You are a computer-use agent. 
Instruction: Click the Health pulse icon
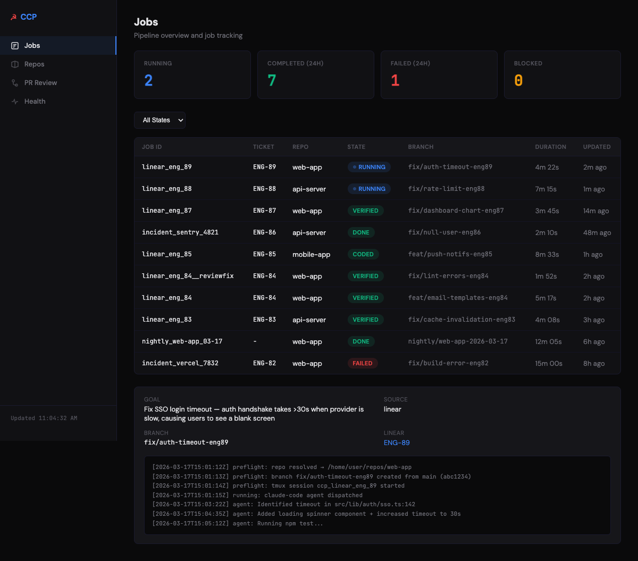(x=15, y=102)
